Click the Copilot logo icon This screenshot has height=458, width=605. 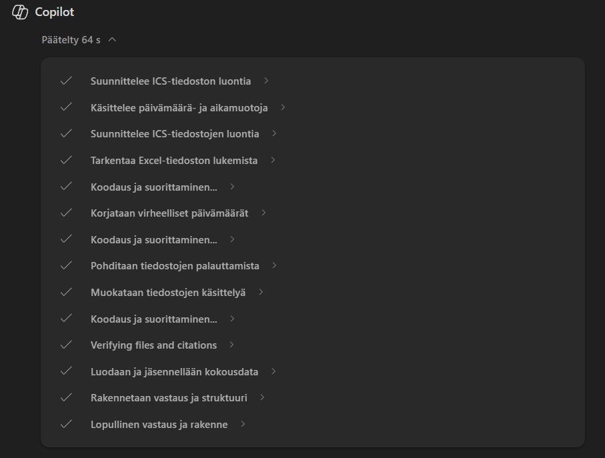[x=20, y=12]
